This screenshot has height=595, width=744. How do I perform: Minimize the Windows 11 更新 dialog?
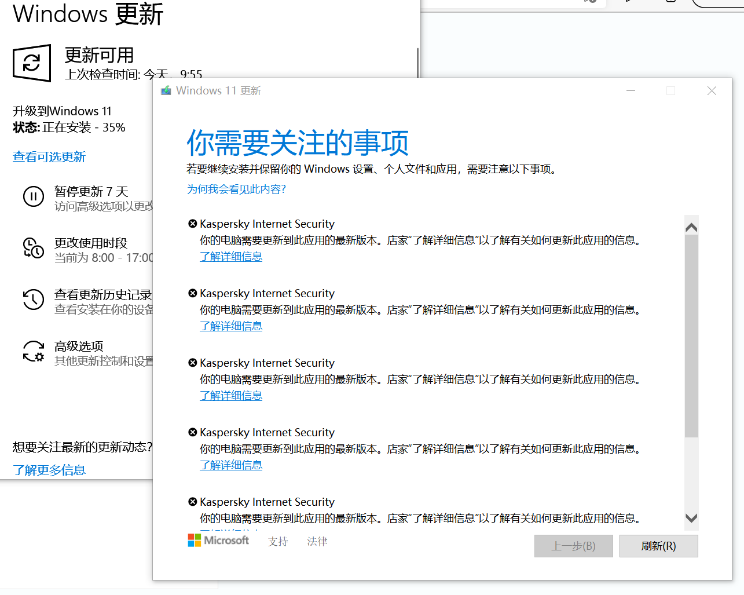tap(631, 91)
